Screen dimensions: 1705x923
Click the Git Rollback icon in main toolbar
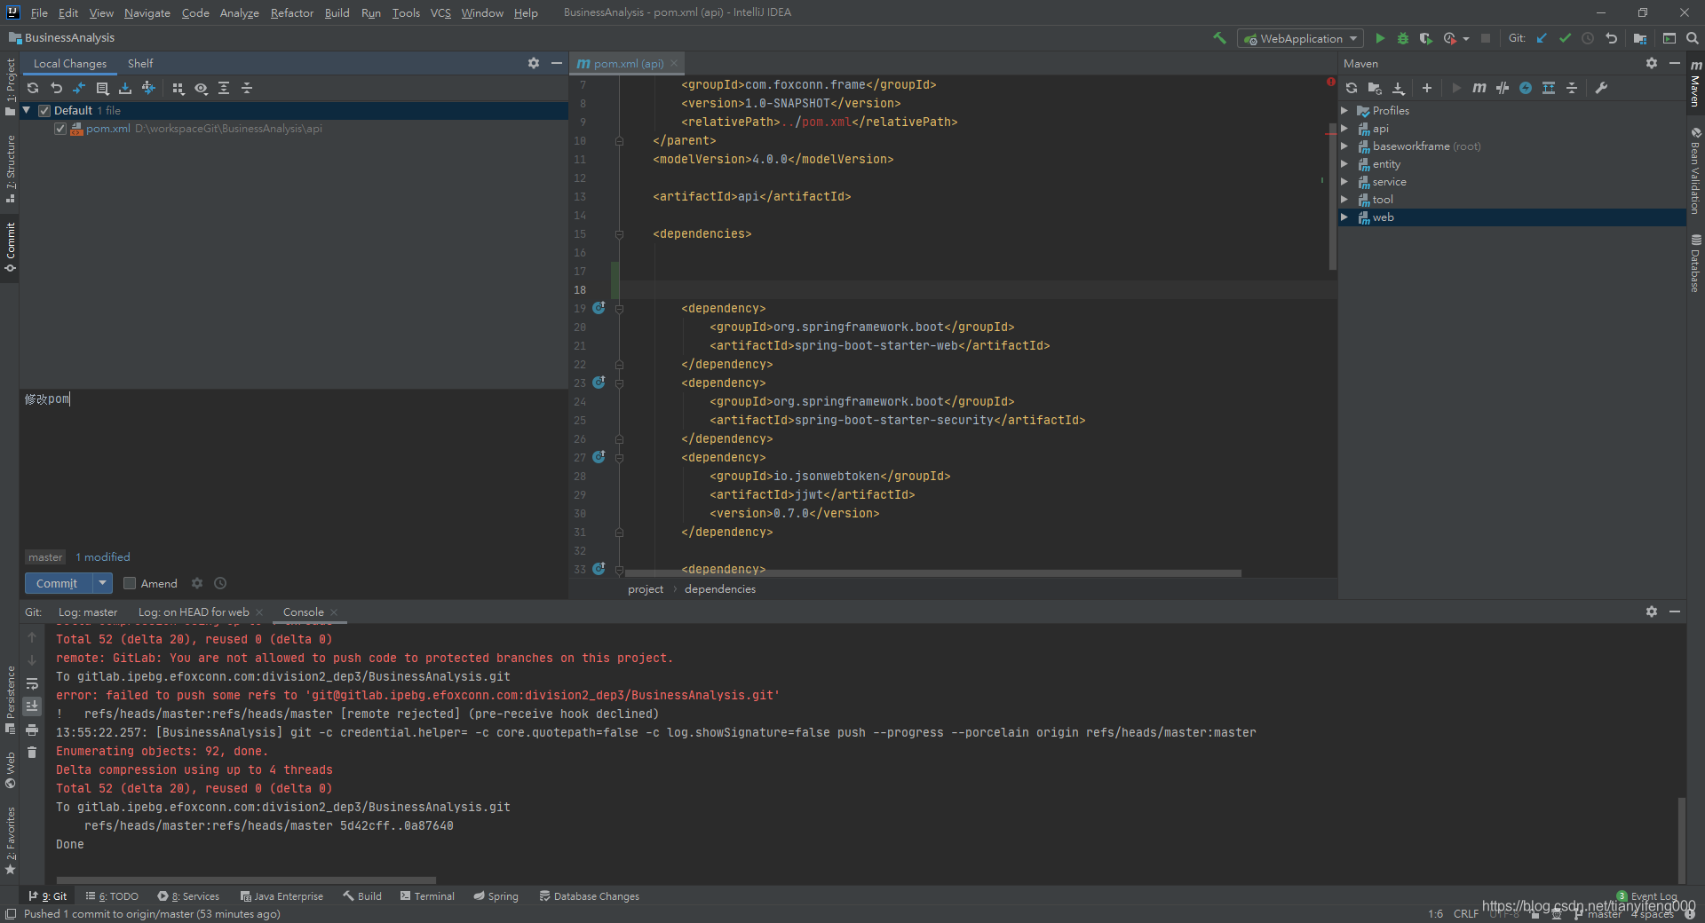tap(1611, 38)
